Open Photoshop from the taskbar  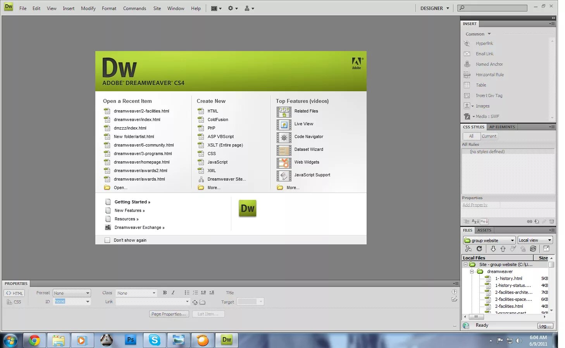coord(131,340)
